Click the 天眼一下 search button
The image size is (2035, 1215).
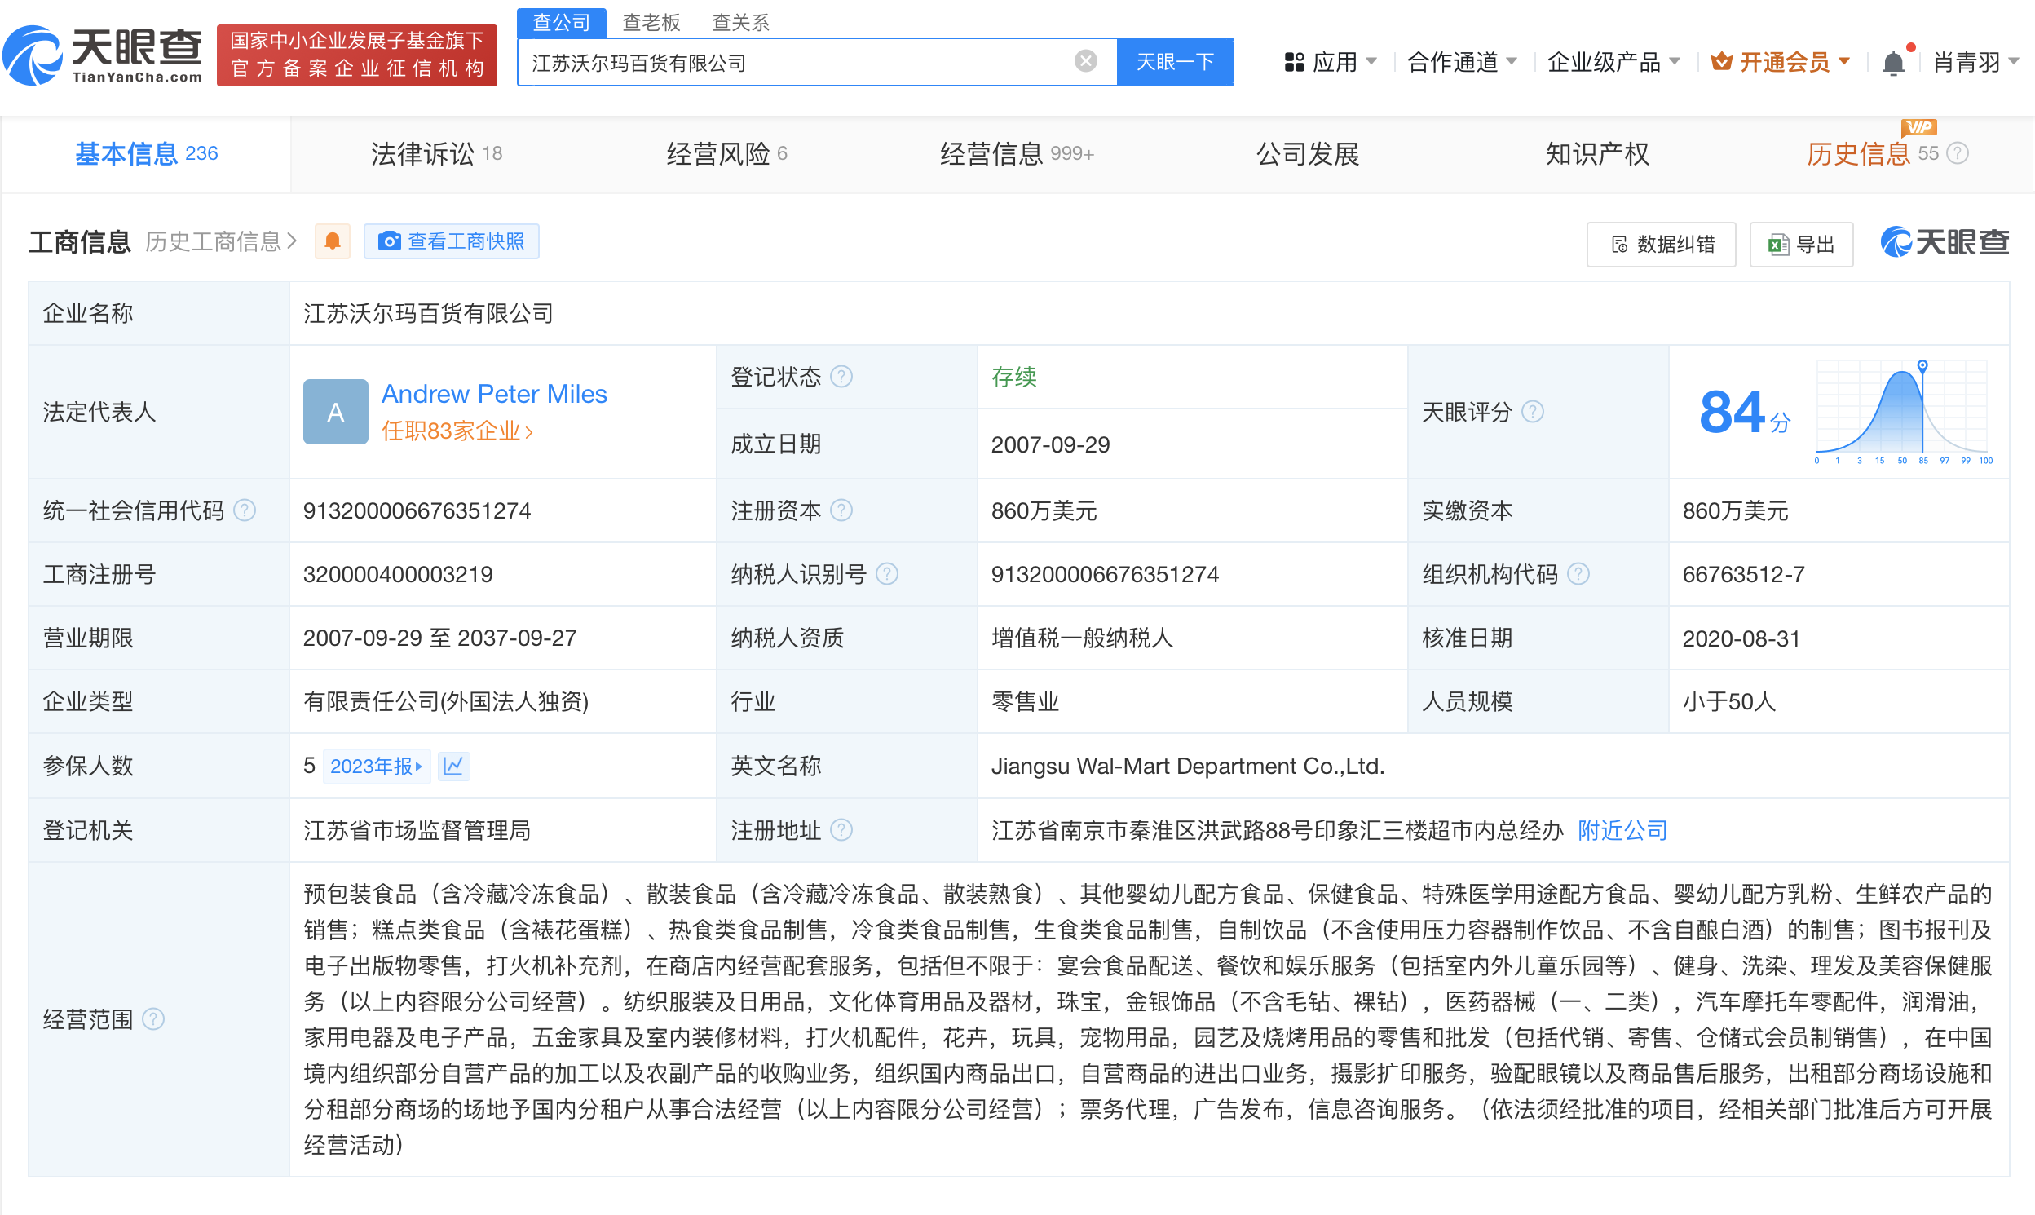click(1176, 61)
